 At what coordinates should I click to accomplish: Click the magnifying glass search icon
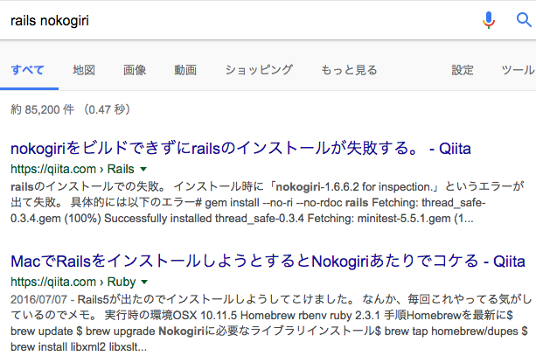tap(524, 20)
